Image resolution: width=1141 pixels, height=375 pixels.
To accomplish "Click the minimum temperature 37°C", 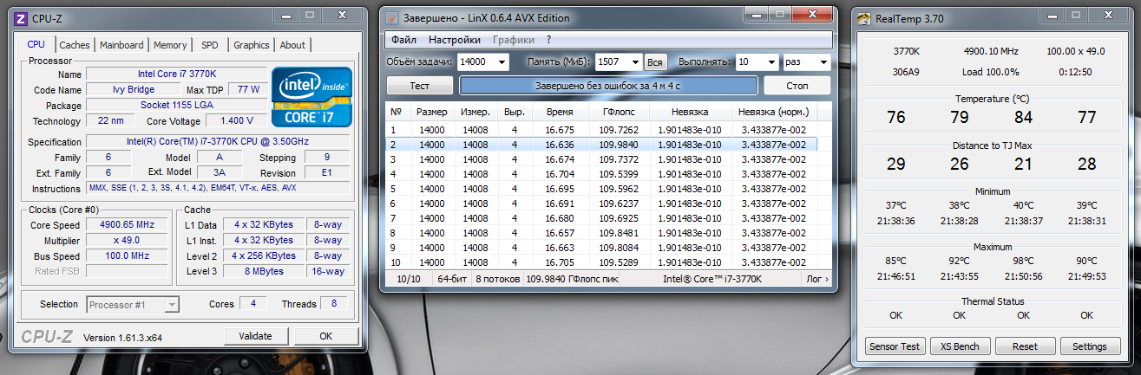I will (896, 205).
